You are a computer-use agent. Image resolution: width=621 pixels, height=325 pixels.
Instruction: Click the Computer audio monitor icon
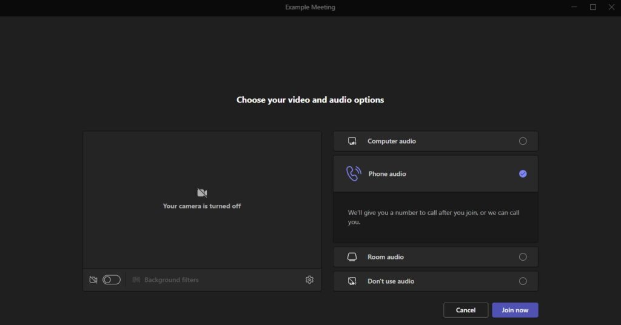[x=352, y=141]
